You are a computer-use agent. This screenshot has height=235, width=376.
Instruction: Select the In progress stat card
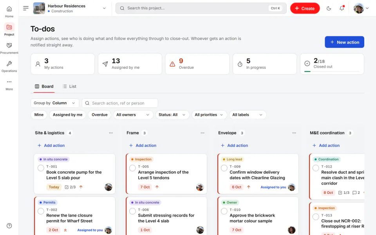click(265, 64)
